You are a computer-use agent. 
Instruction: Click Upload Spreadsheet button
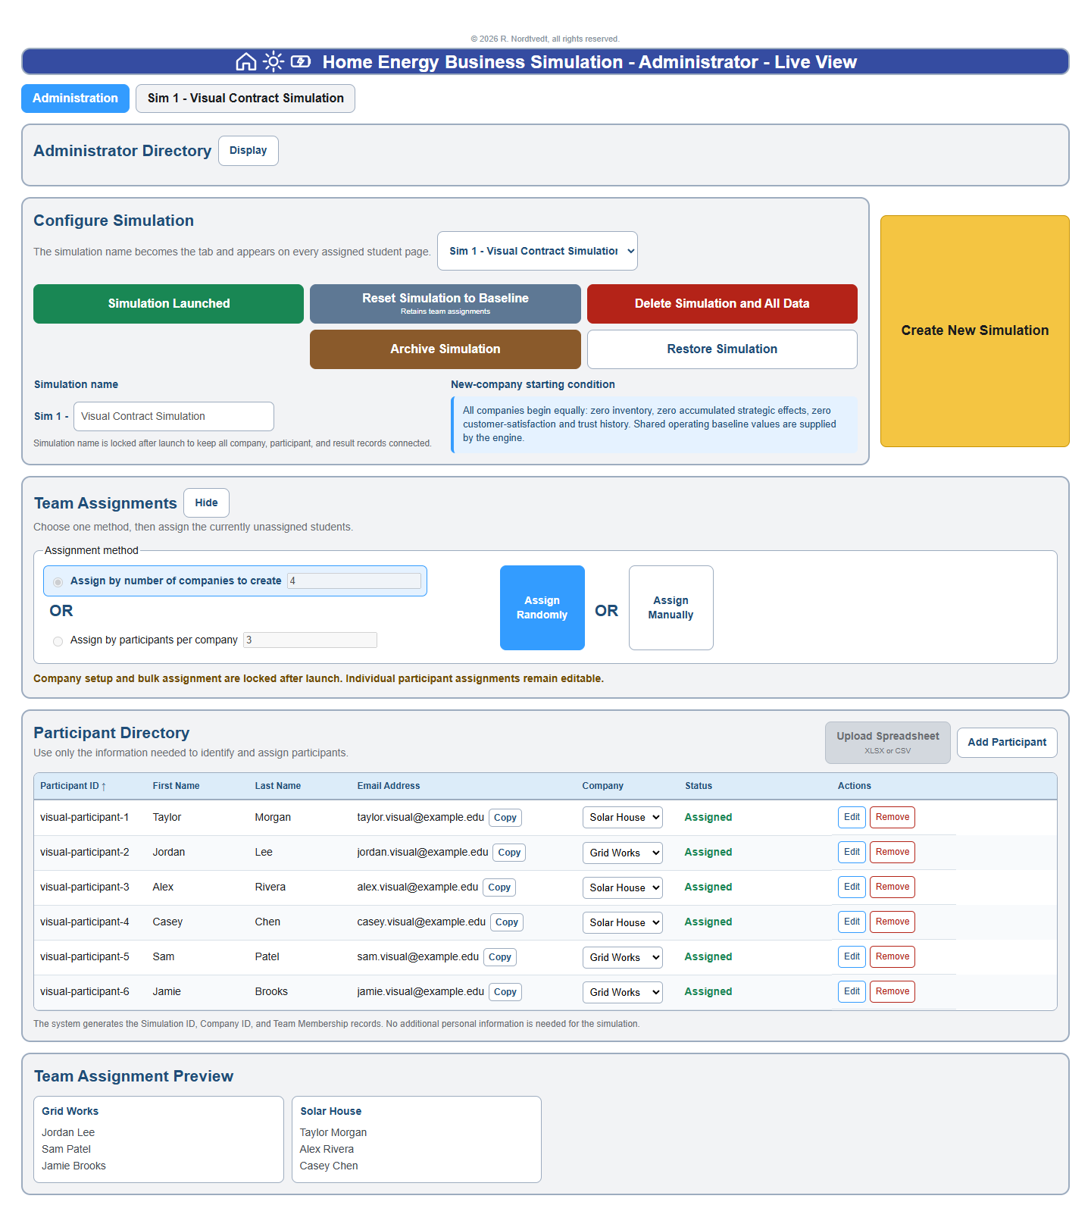pos(888,743)
